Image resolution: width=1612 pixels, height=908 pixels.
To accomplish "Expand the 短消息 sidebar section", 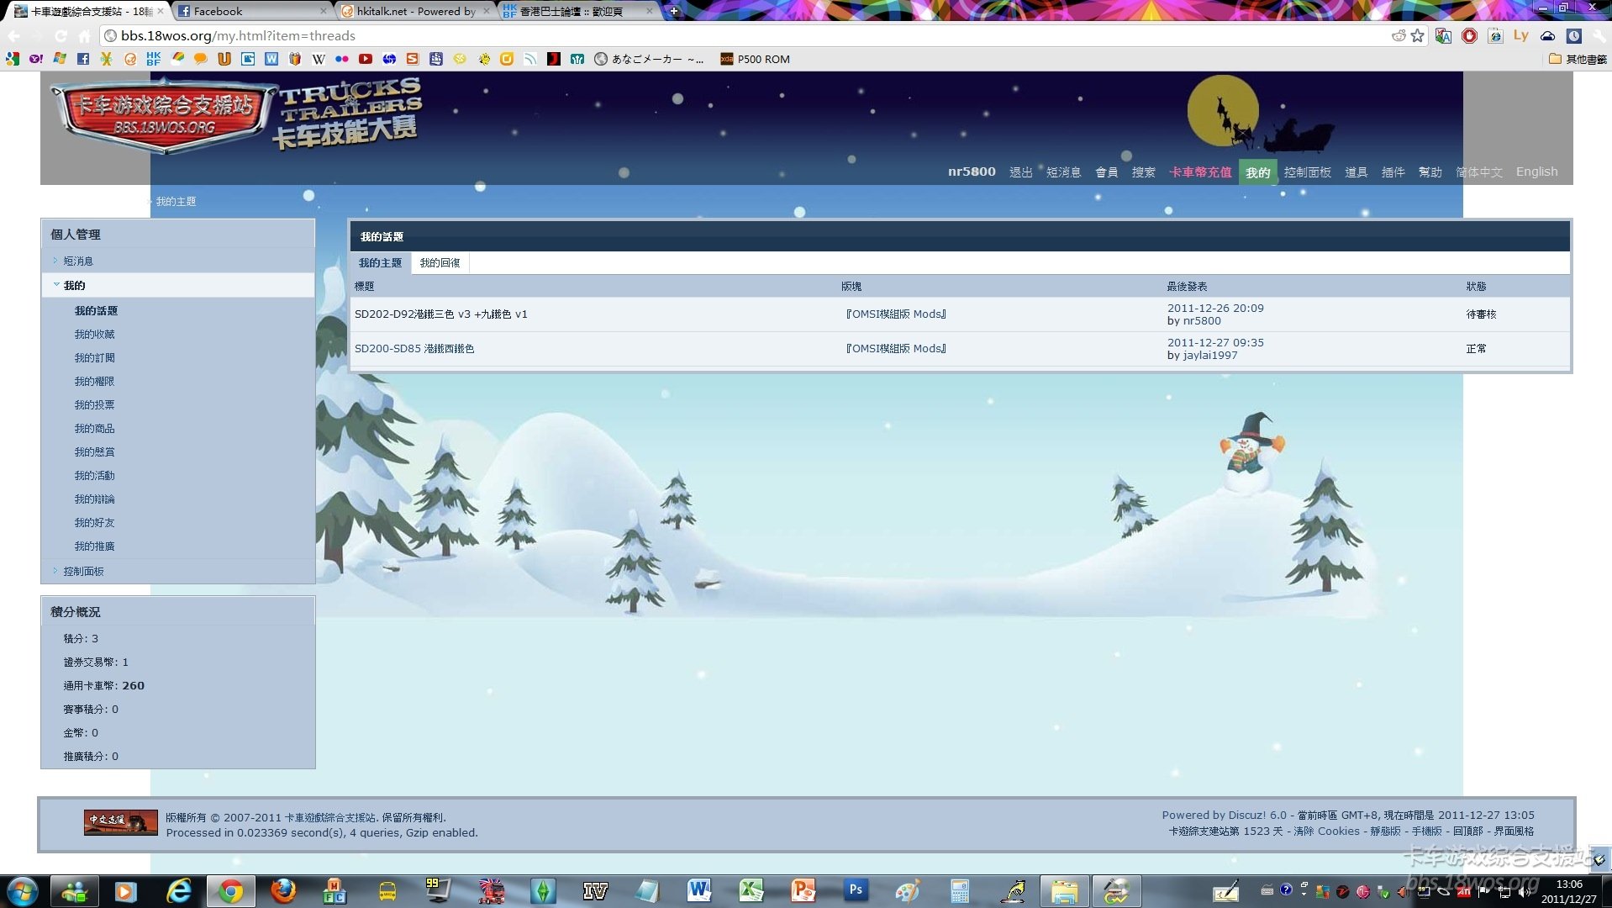I will coord(78,261).
